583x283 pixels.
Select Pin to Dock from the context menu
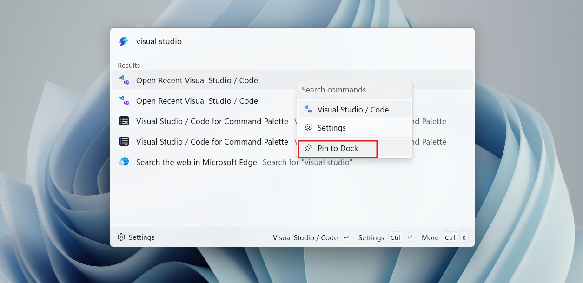tap(338, 148)
